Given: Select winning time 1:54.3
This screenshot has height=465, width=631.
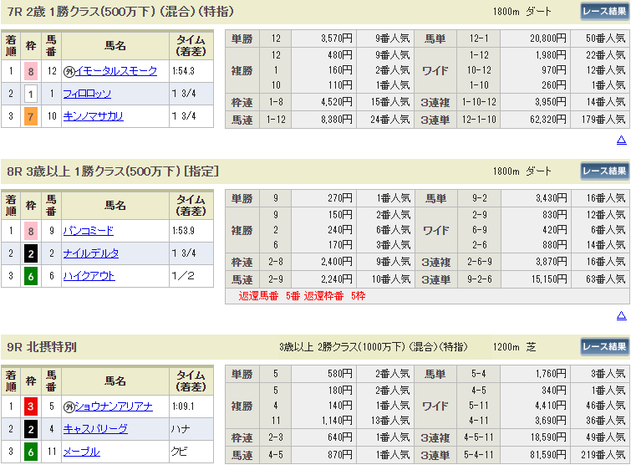Looking at the screenshot, I should (x=183, y=71).
